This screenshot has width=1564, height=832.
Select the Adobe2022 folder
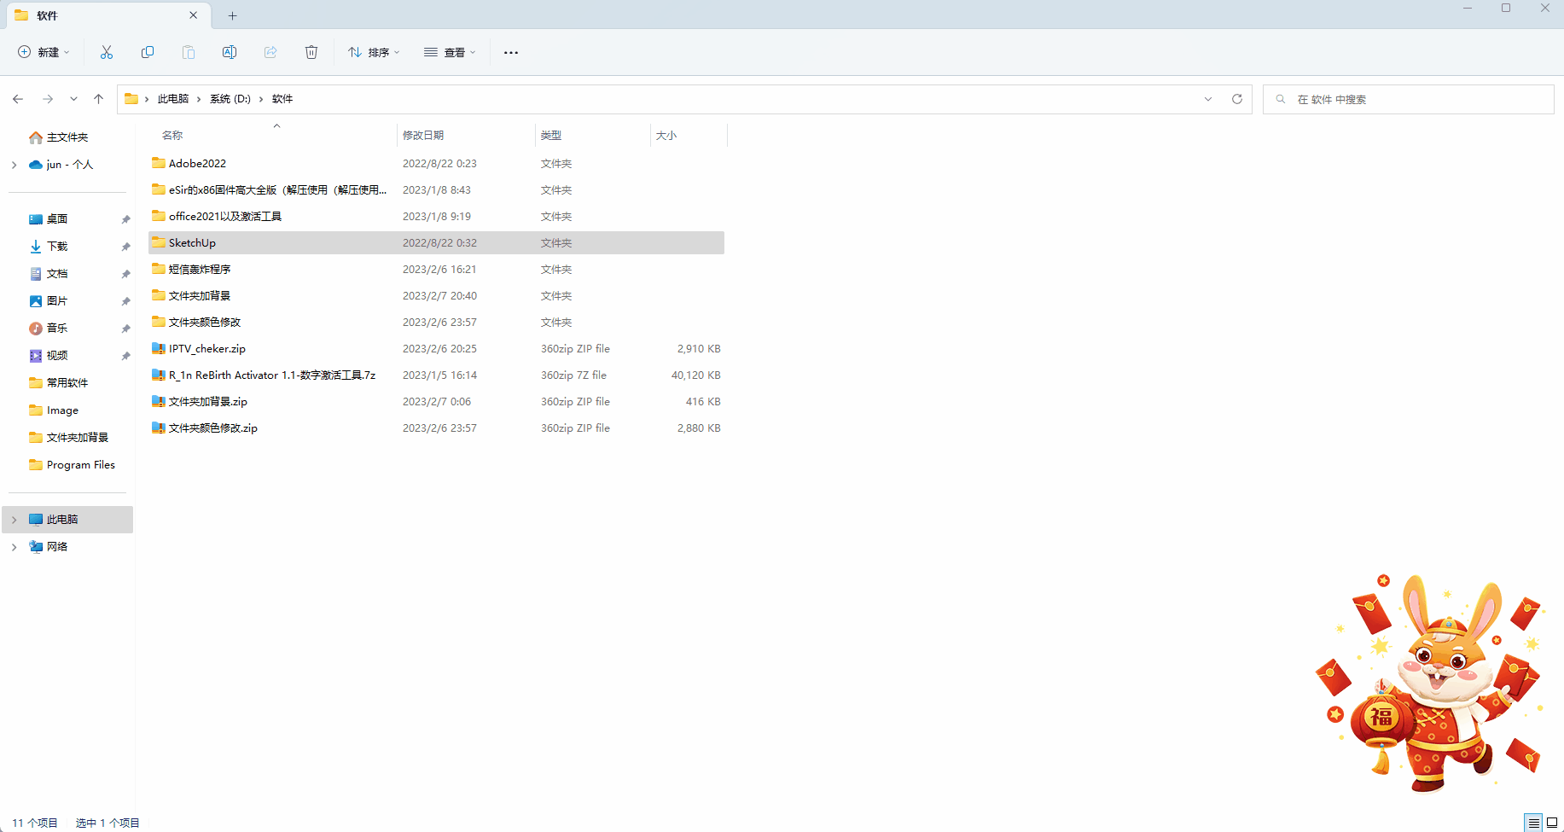tap(436, 164)
